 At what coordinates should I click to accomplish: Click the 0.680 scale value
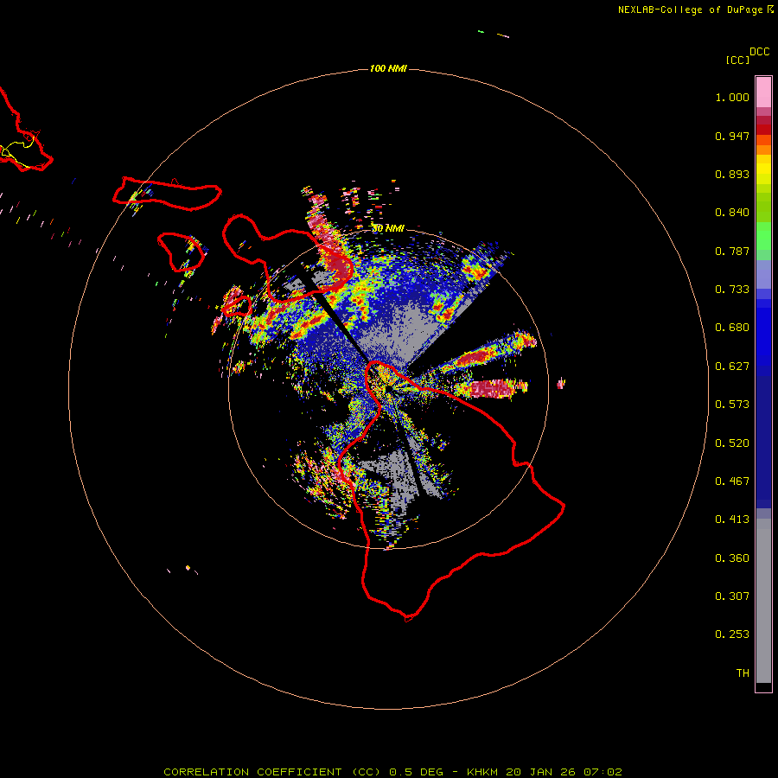click(732, 328)
